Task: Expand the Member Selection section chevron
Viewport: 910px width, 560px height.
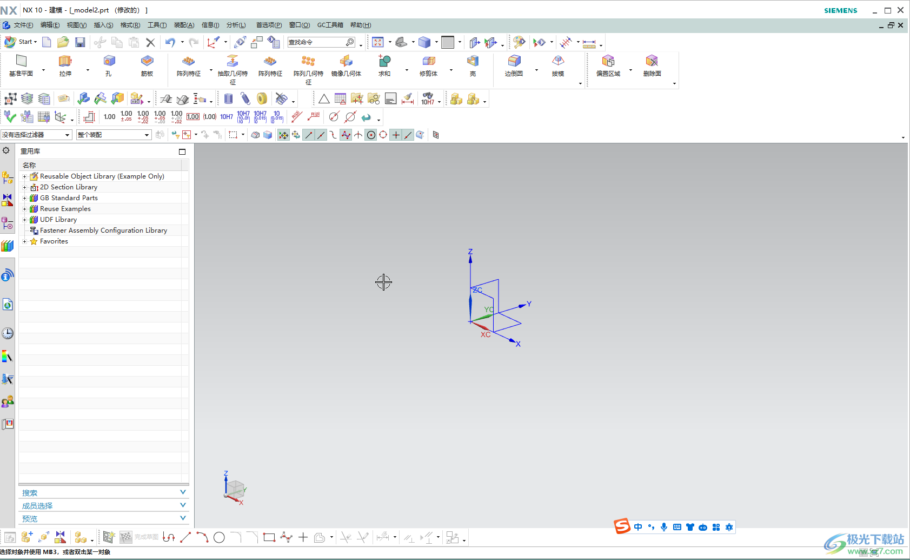Action: [x=183, y=505]
